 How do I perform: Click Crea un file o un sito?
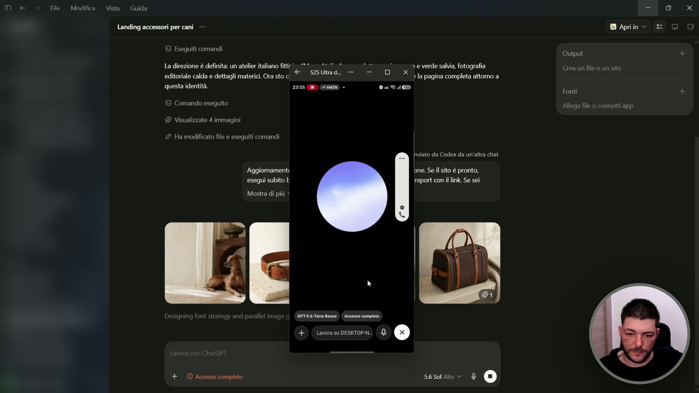point(592,68)
